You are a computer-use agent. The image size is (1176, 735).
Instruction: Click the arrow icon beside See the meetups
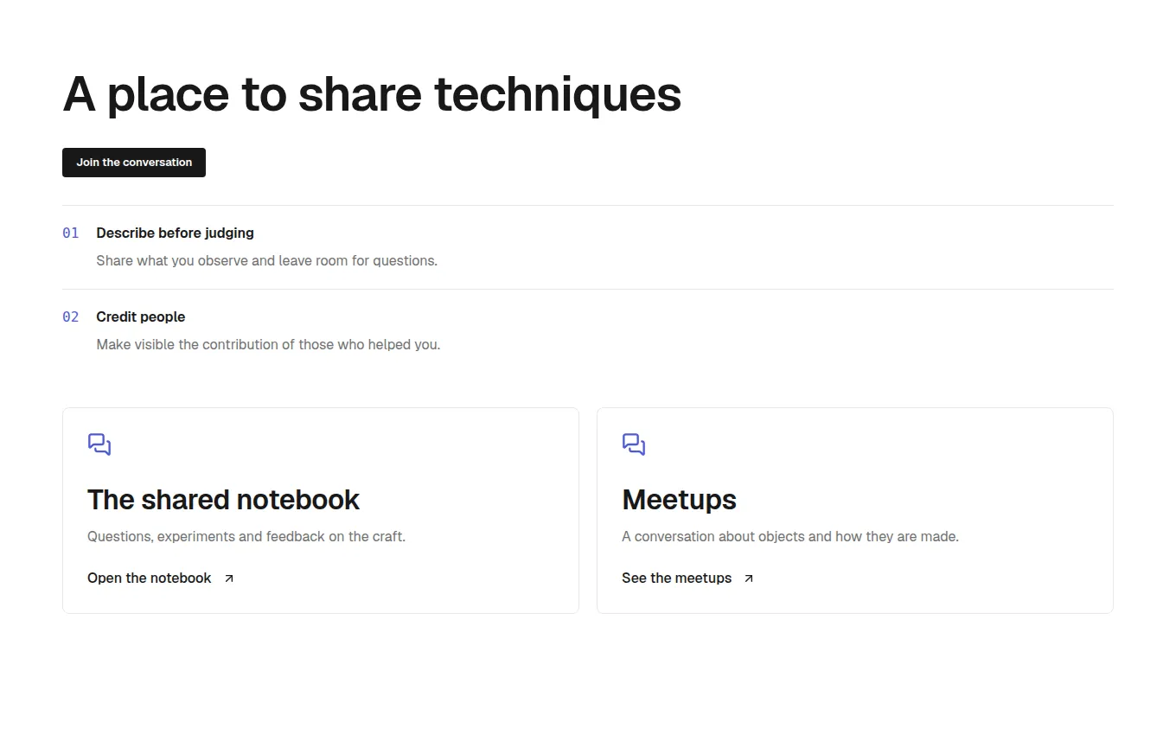[x=749, y=578]
